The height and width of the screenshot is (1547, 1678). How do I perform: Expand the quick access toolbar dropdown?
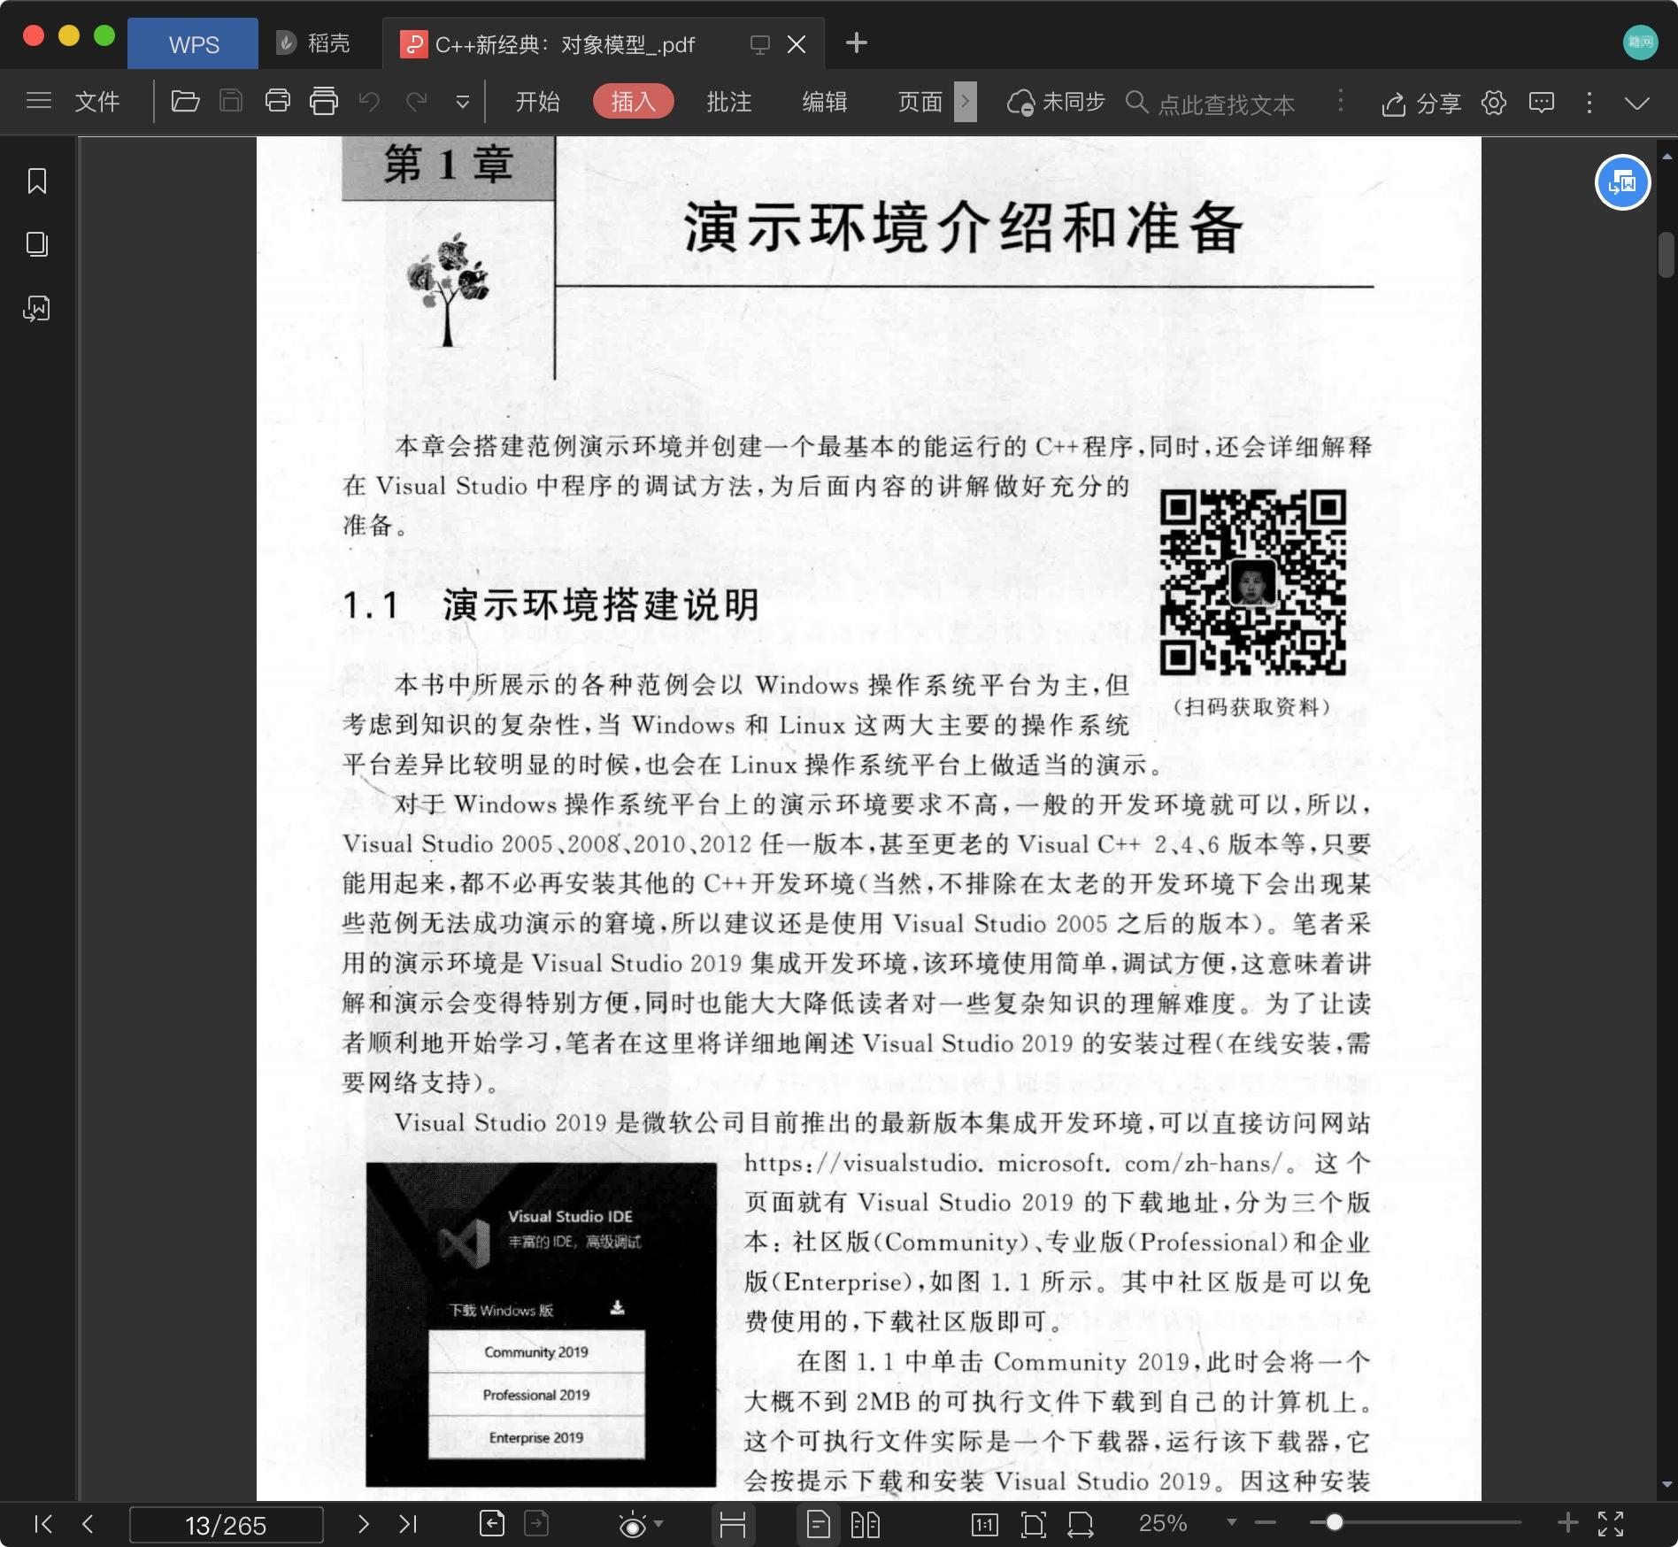click(x=462, y=103)
